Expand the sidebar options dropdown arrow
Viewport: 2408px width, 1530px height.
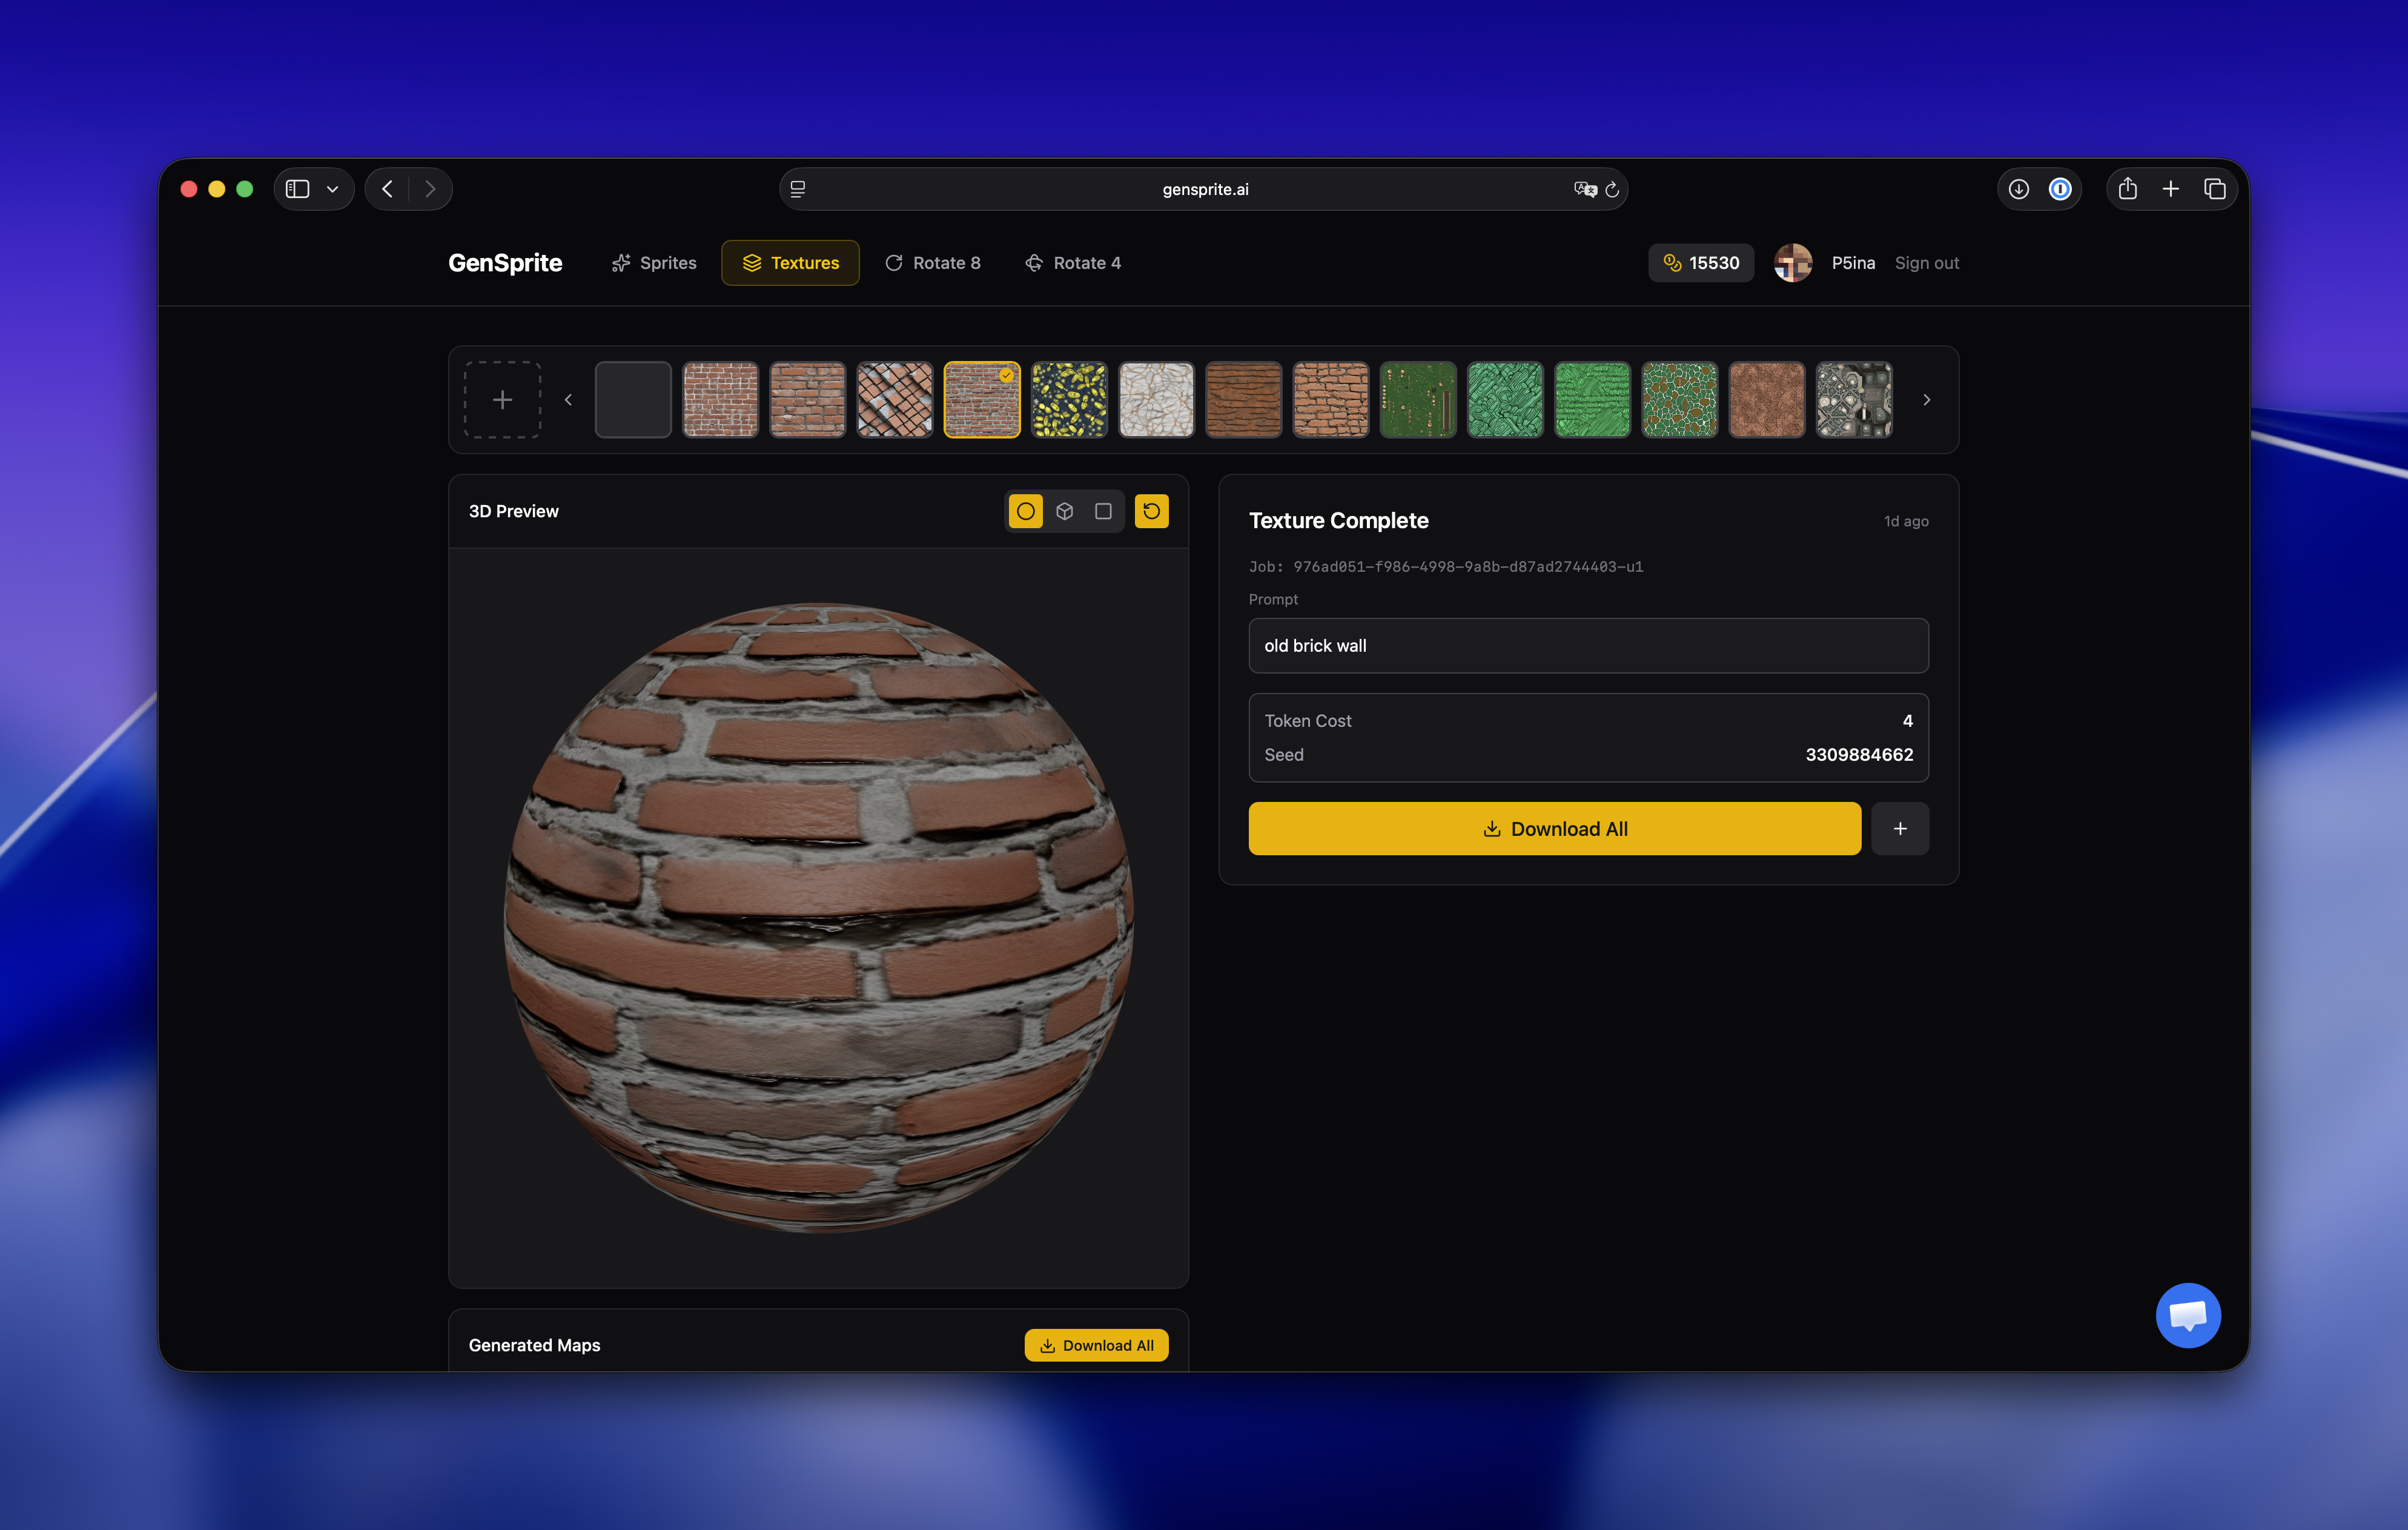(x=332, y=189)
